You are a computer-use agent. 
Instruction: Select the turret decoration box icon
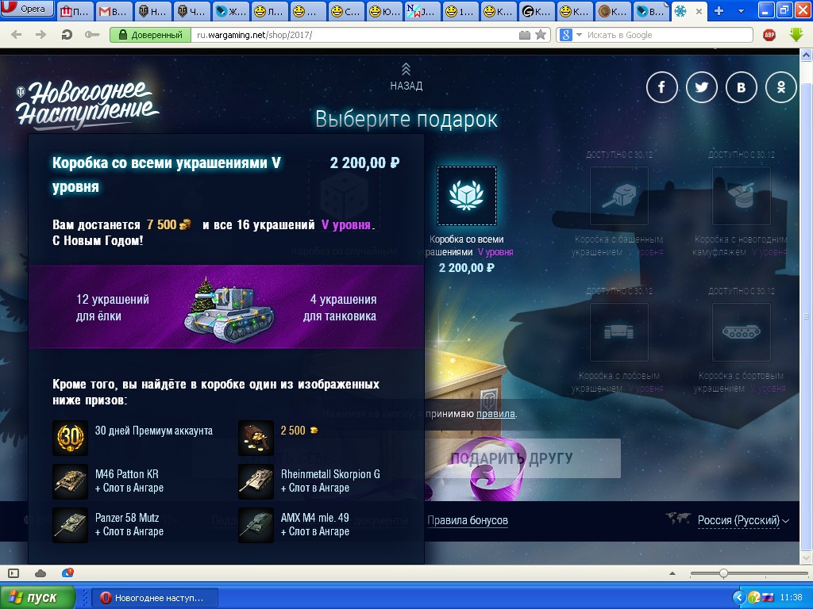click(619, 196)
